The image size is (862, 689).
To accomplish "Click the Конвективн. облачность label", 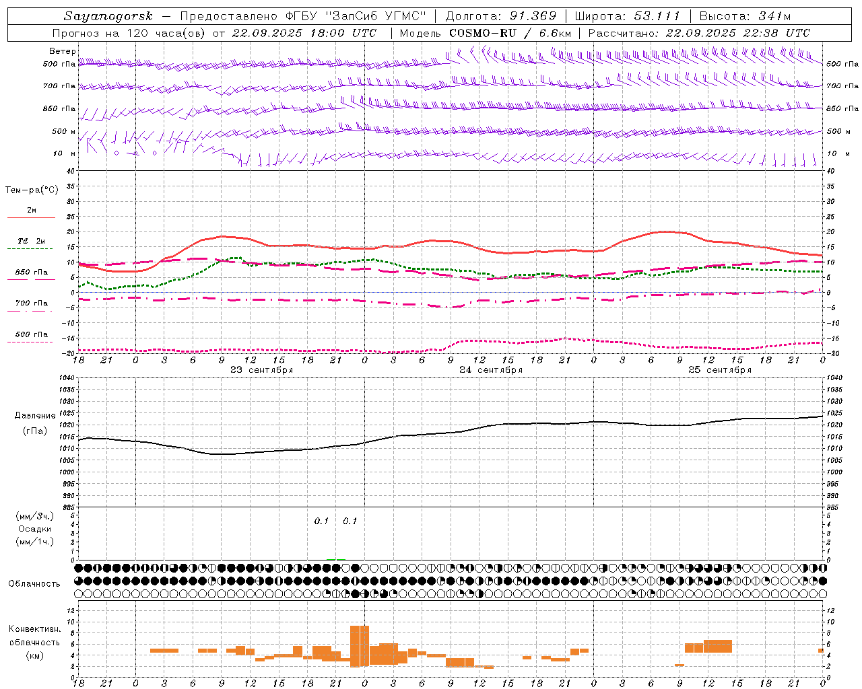I will 34,636.
